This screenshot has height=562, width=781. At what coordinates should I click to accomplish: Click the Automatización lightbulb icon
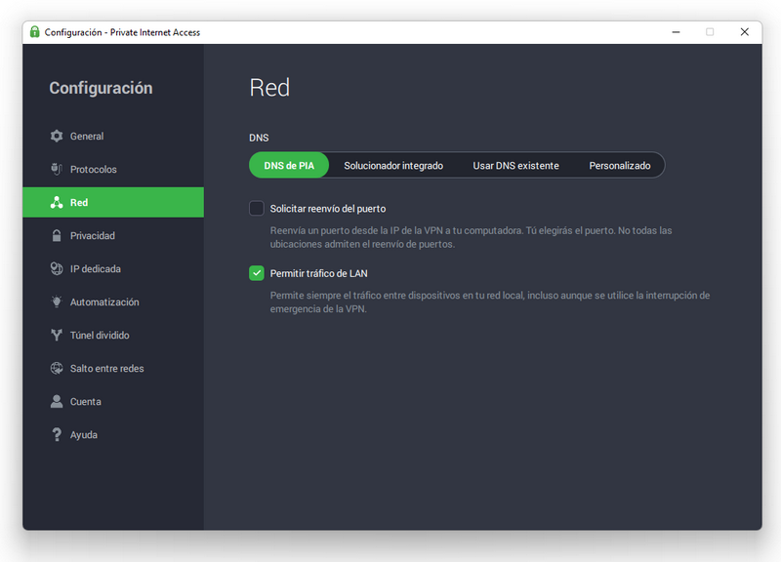click(x=57, y=301)
